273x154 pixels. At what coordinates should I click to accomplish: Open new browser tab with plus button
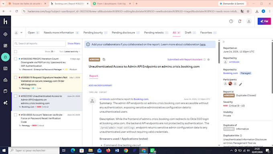(x=136, y=4)
